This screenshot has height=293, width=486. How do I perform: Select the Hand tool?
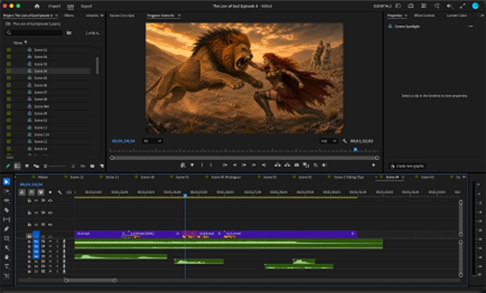(x=6, y=257)
